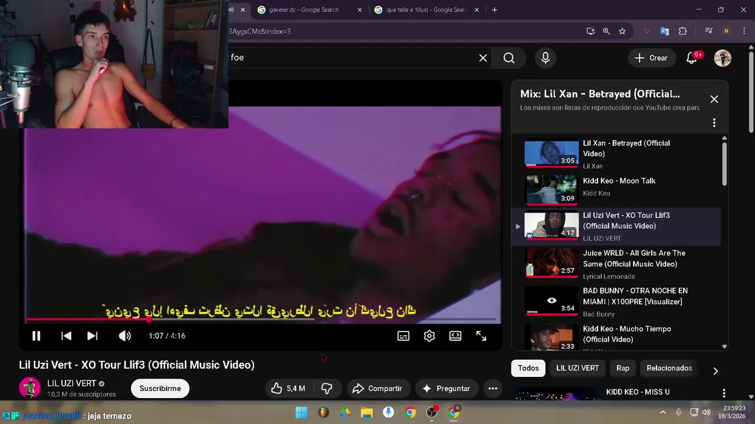Screen dimensions: 755x424
Task: Open Windows Start menu
Action: [301, 412]
